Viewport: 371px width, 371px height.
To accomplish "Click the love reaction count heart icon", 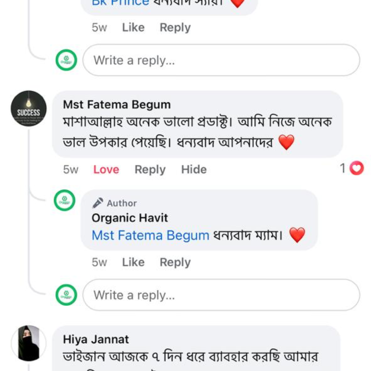I will click(357, 168).
